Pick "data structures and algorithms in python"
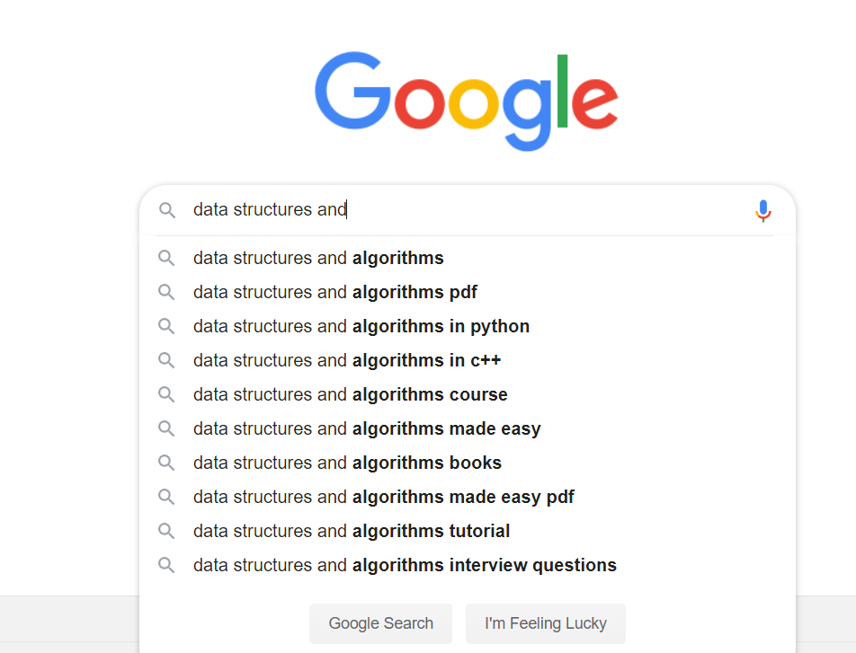The width and height of the screenshot is (856, 653). pyautogui.click(x=361, y=327)
